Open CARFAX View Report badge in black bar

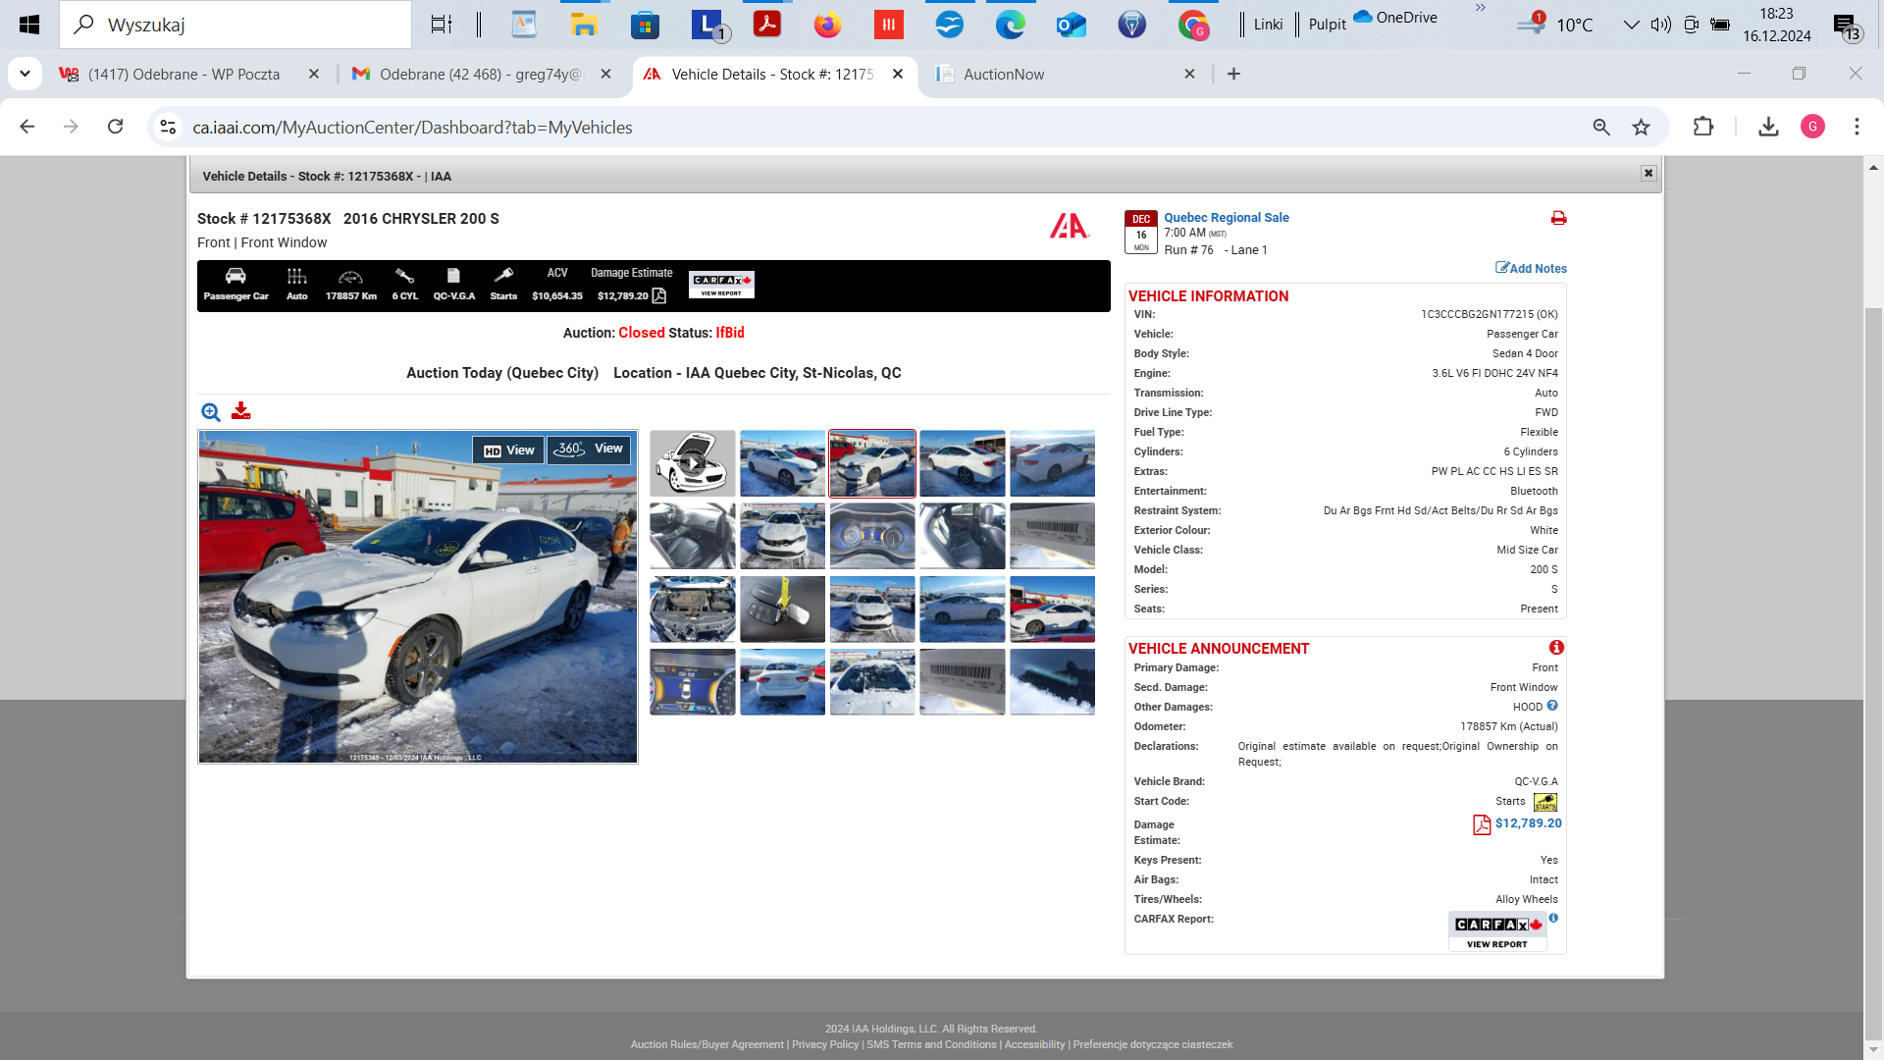pyautogui.click(x=721, y=285)
